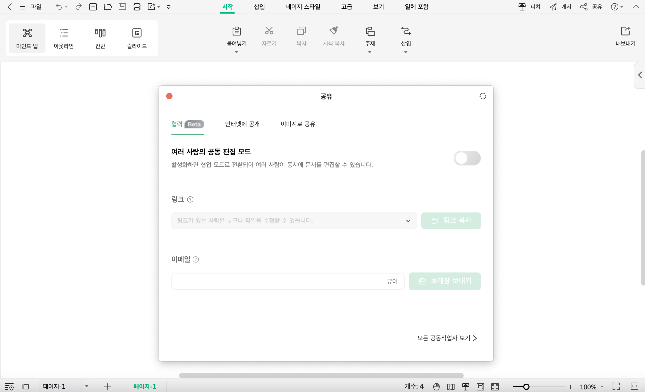Screen dimensions: 645x392
Task: Click the 복사 copy icon
Action: 302,31
